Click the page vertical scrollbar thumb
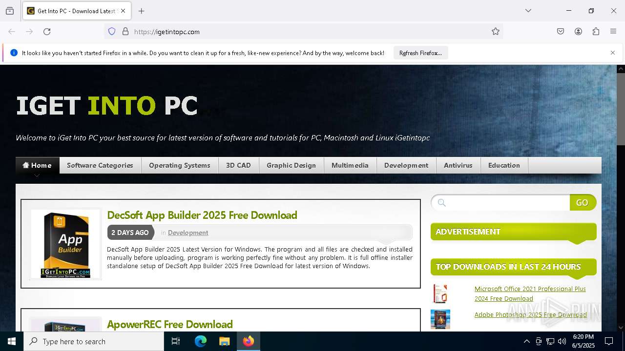The height and width of the screenshot is (351, 625). pyautogui.click(x=621, y=109)
